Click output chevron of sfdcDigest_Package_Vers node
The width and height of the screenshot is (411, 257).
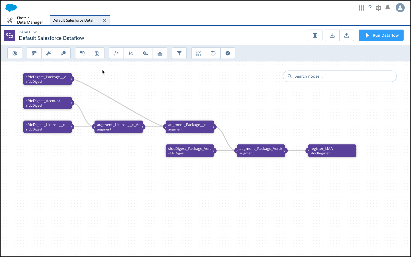pyautogui.click(x=214, y=151)
